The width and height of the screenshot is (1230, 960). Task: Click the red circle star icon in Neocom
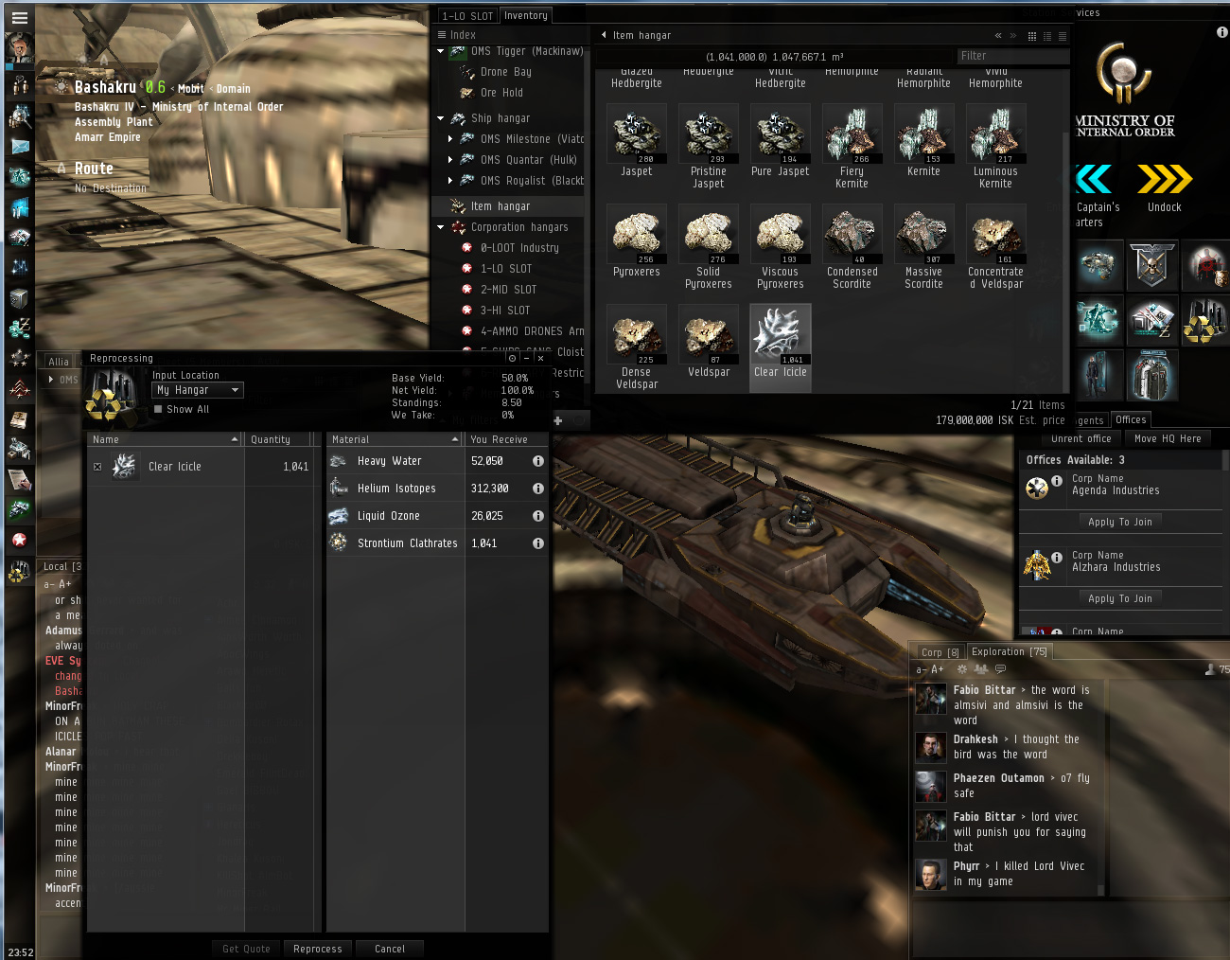click(20, 541)
